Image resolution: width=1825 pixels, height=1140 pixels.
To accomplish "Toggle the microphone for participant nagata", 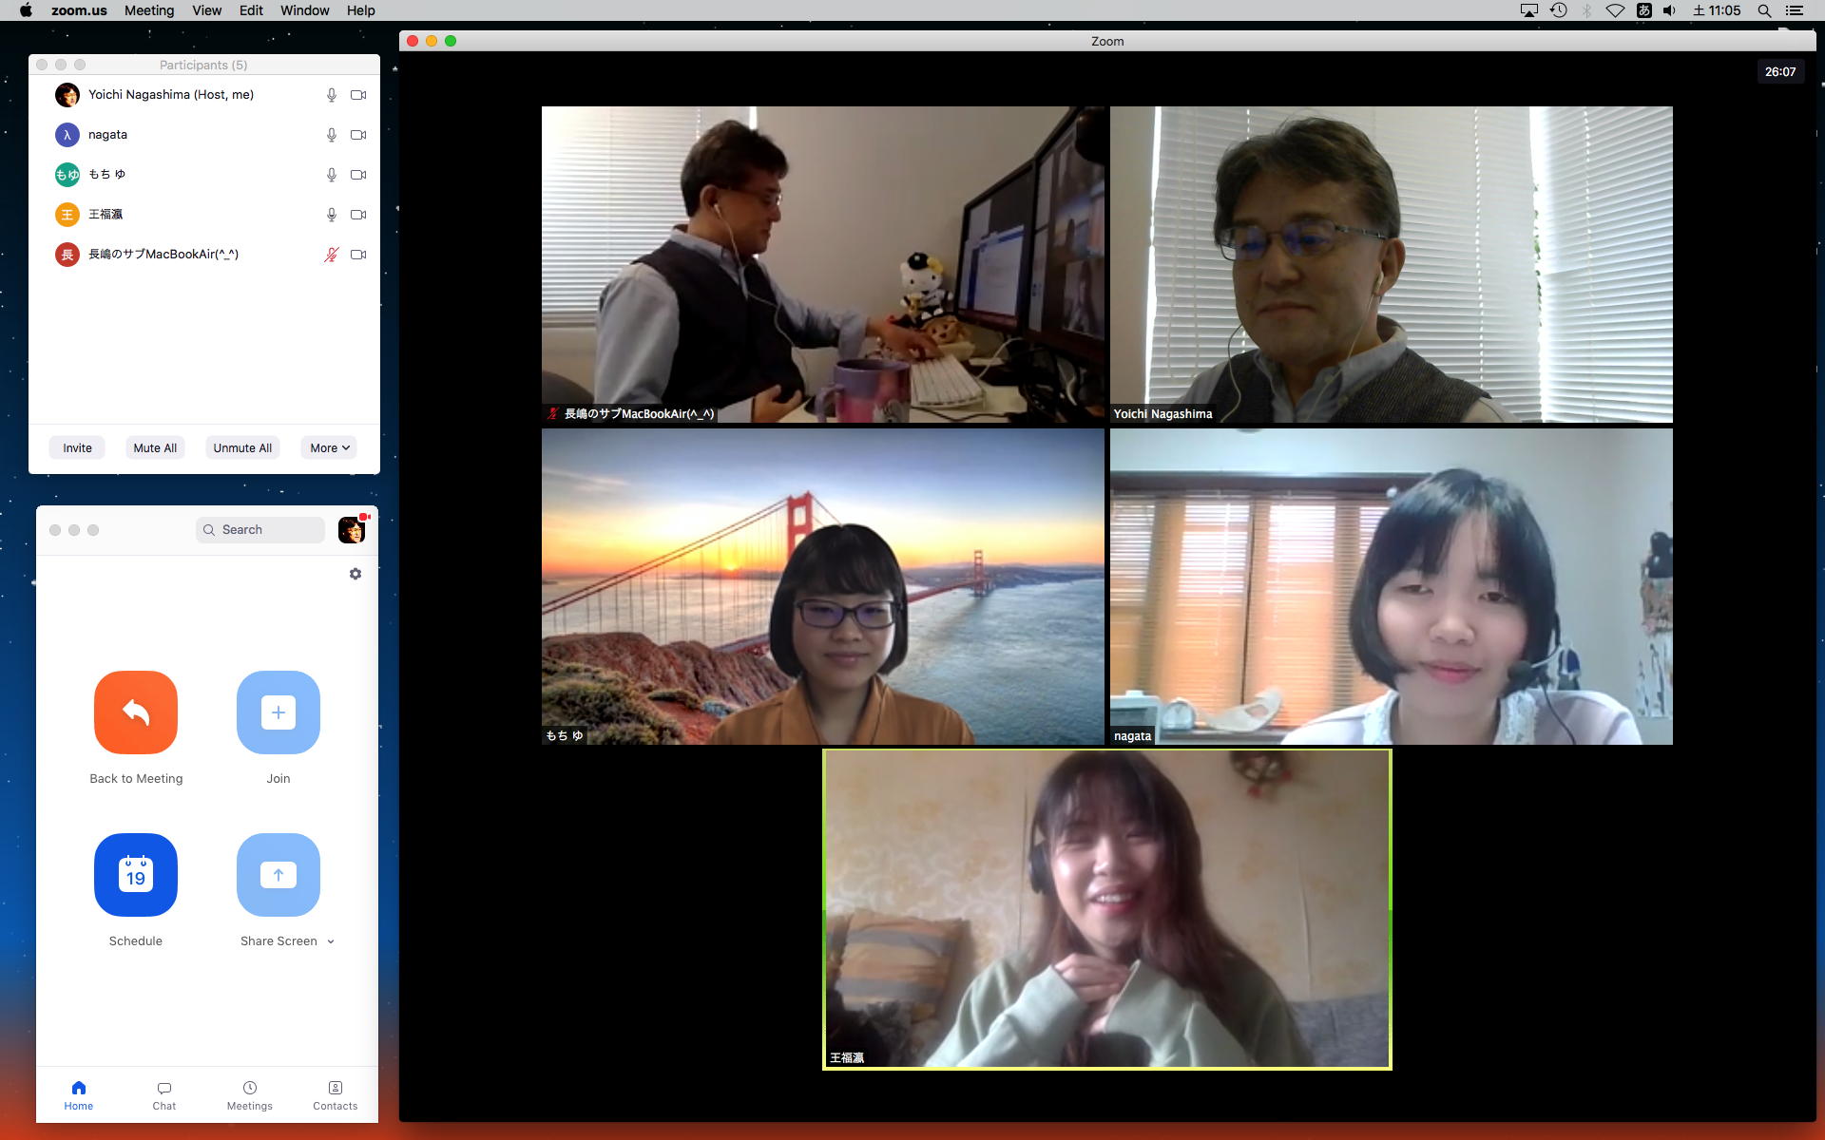I will tap(332, 135).
